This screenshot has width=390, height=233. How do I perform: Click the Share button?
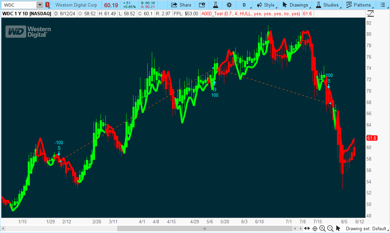click(181, 5)
